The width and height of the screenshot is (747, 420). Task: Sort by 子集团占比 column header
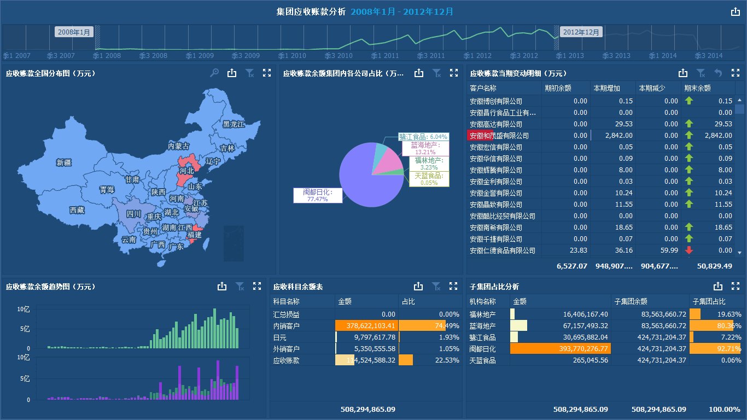coord(709,301)
